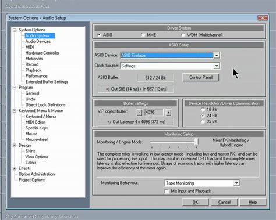Open the Clock Source dropdown arrow

point(217,66)
